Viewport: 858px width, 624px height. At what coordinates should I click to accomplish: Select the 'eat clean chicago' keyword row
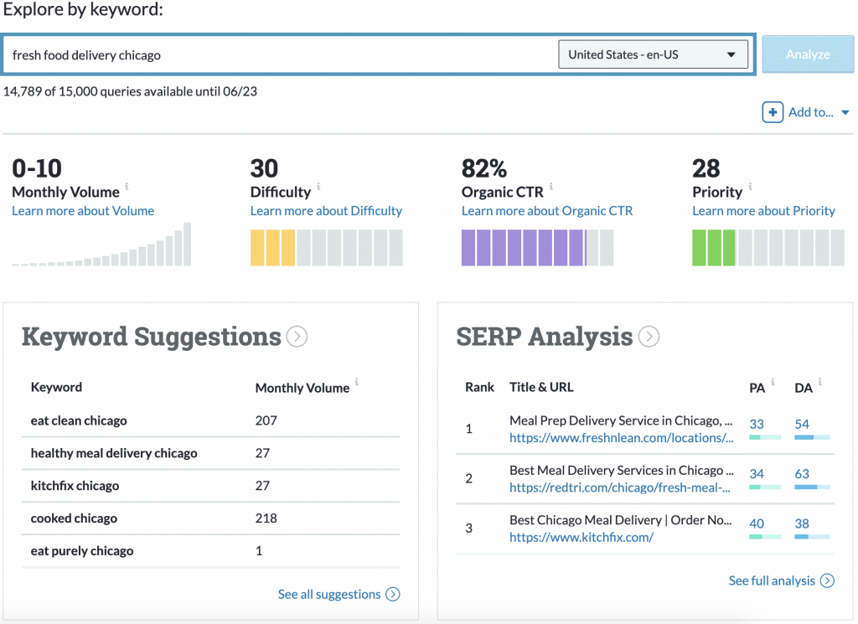(79, 420)
